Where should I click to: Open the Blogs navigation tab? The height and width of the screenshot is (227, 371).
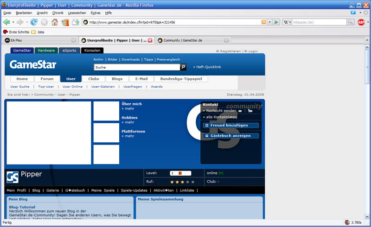[x=117, y=79]
